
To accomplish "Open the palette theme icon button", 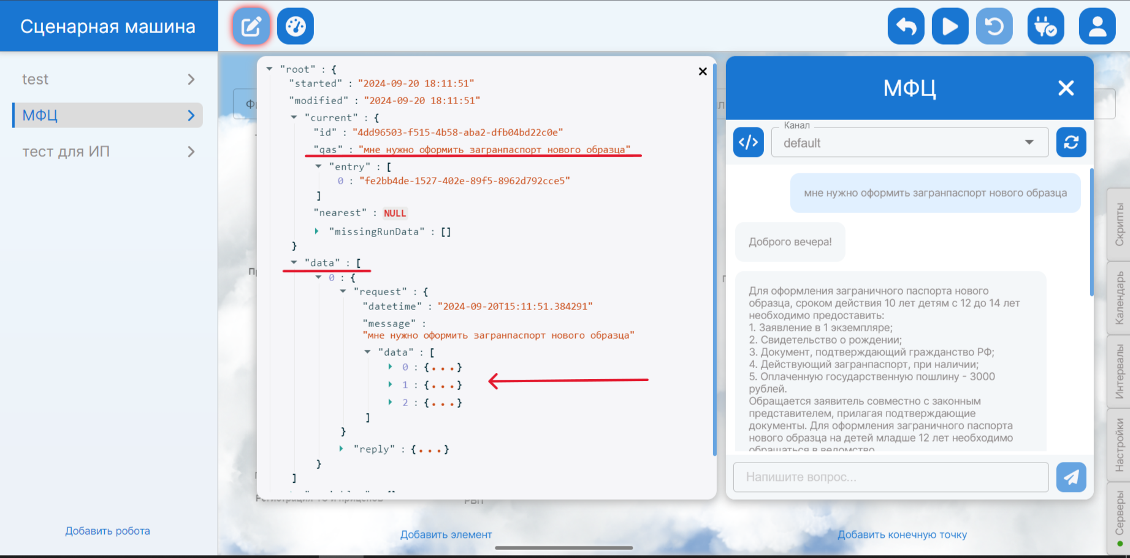I will (296, 26).
